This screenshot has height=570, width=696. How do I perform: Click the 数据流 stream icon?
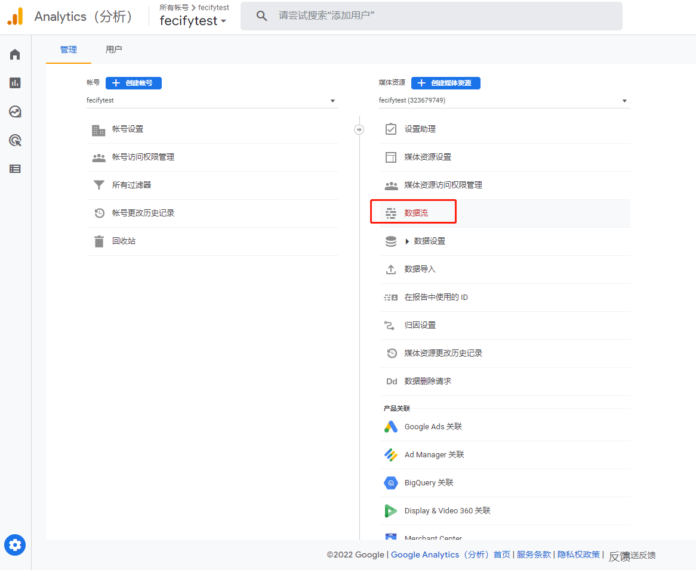(x=390, y=213)
